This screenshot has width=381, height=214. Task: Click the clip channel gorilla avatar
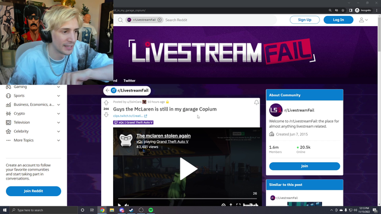(126, 140)
